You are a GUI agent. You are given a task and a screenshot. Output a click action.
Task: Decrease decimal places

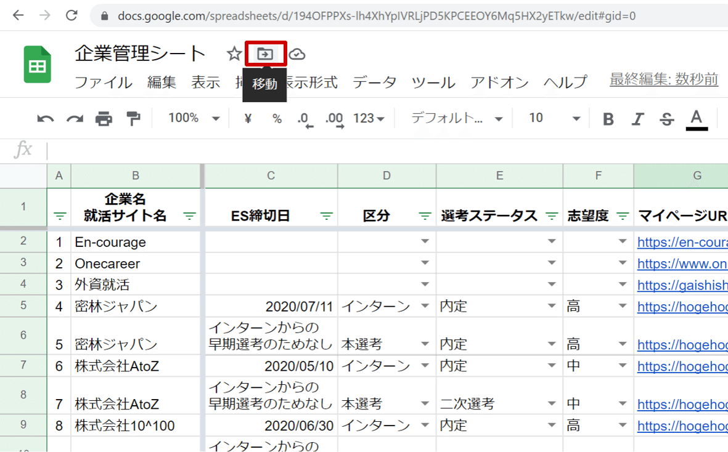coord(305,119)
